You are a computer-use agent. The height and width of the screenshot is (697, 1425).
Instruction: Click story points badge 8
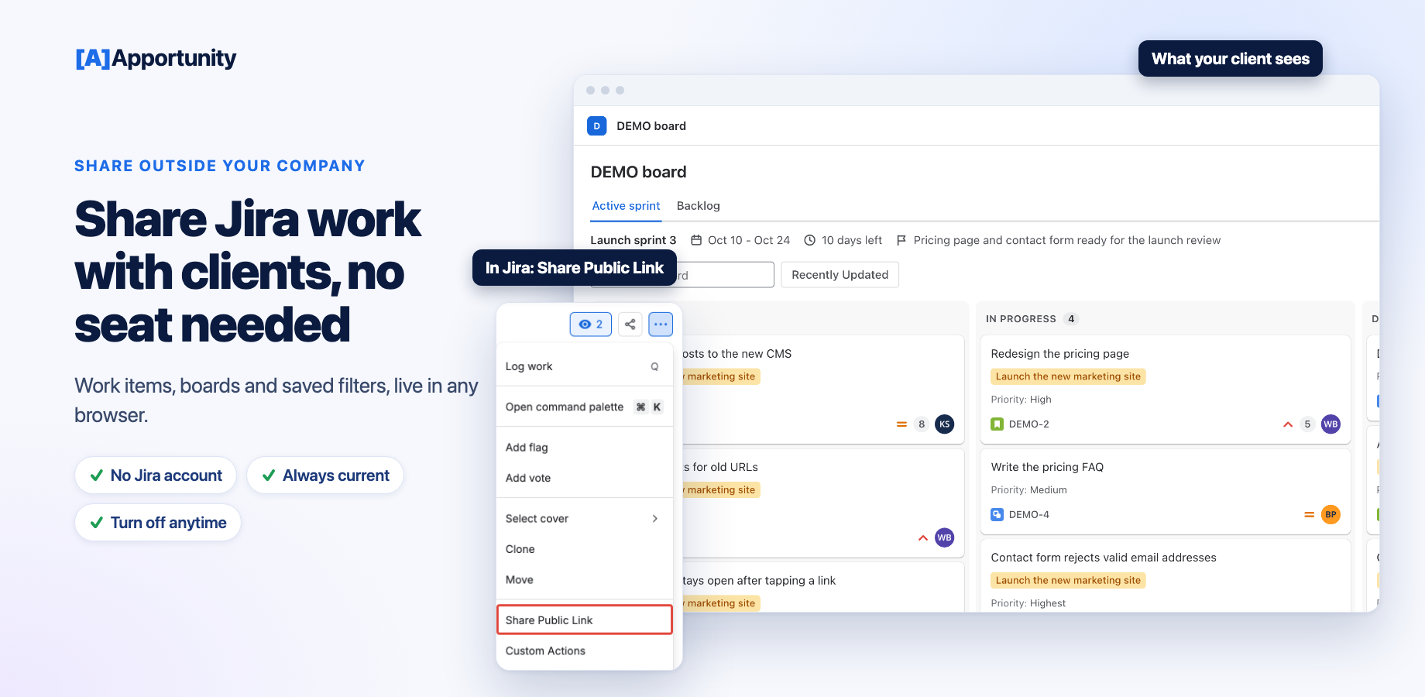tap(921, 424)
